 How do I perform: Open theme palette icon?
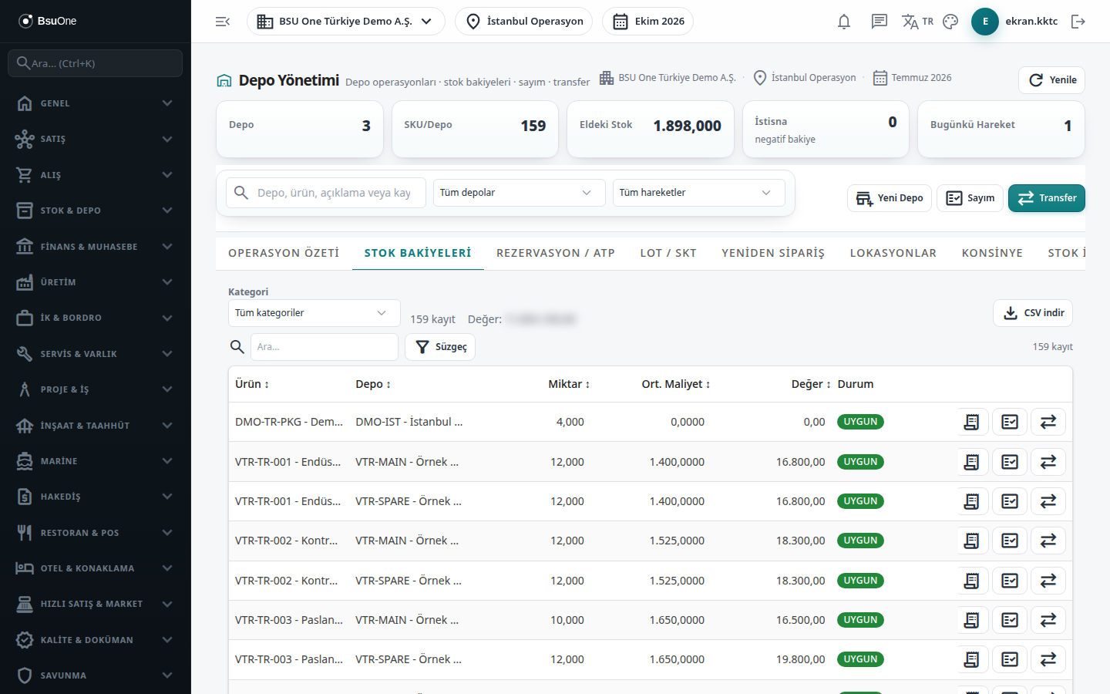pos(950,22)
